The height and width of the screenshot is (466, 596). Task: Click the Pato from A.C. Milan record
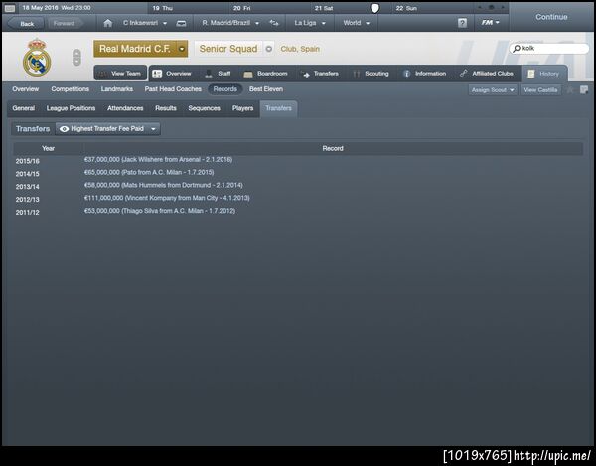(x=149, y=173)
